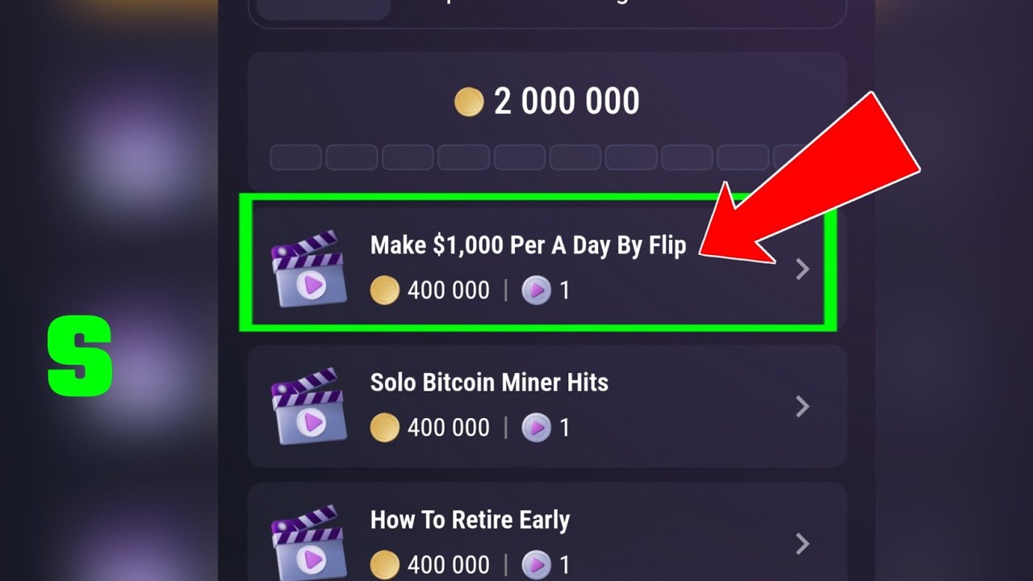Tap the clapperboard icon for How To Retire Early
The image size is (1033, 581).
click(309, 542)
